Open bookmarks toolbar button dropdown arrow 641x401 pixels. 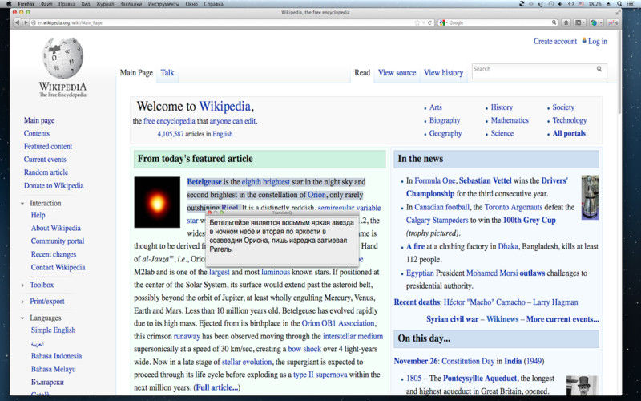pos(583,23)
